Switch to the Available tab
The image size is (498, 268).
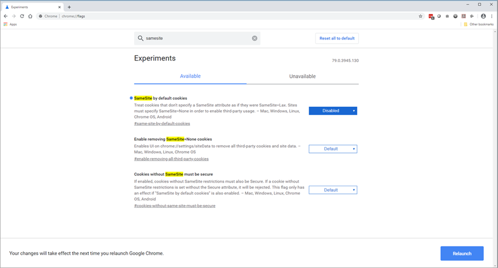(190, 76)
